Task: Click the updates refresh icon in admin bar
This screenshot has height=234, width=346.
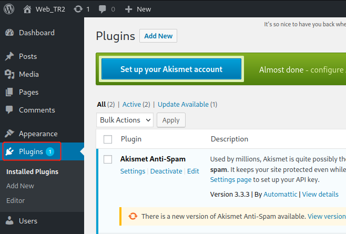Action: 78,9
